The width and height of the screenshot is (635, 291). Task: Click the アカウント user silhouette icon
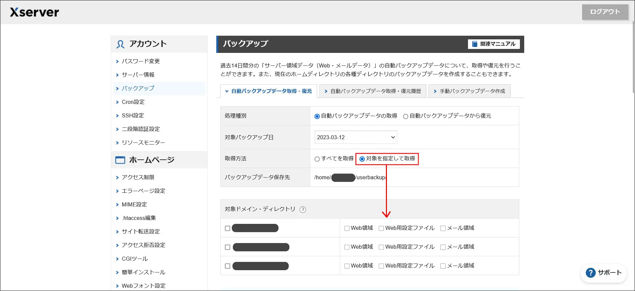pos(120,44)
